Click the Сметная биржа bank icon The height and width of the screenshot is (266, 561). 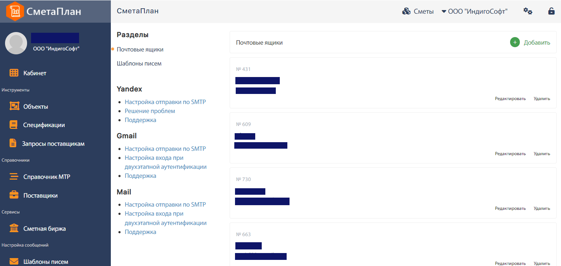[x=14, y=229]
